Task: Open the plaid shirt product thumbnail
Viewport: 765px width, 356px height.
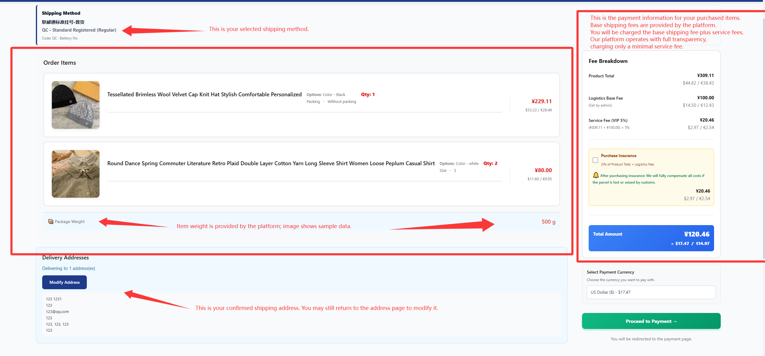Action: tap(75, 174)
